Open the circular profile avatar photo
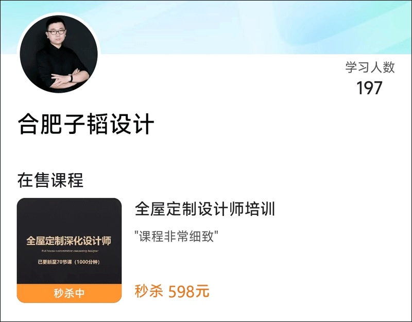Viewport: 412px width, 322px height. click(59, 54)
